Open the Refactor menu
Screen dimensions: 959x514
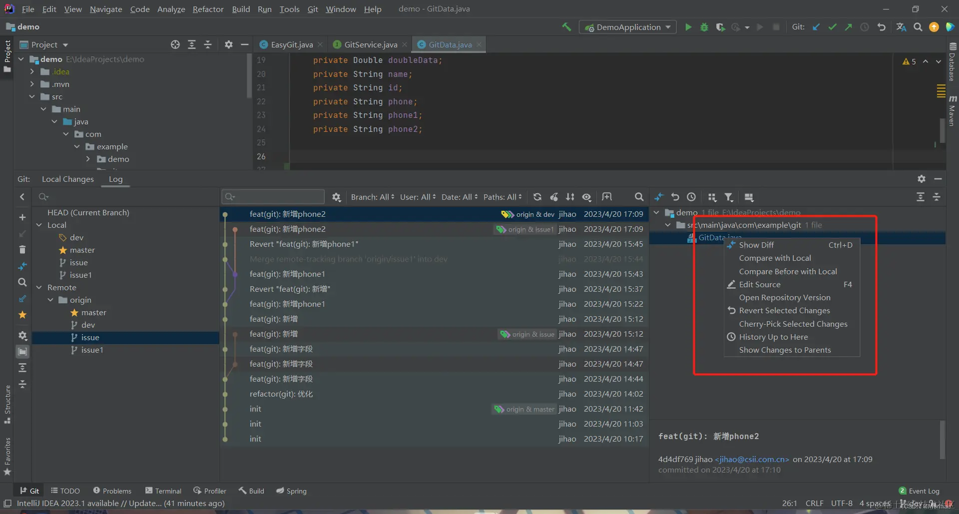pos(208,9)
